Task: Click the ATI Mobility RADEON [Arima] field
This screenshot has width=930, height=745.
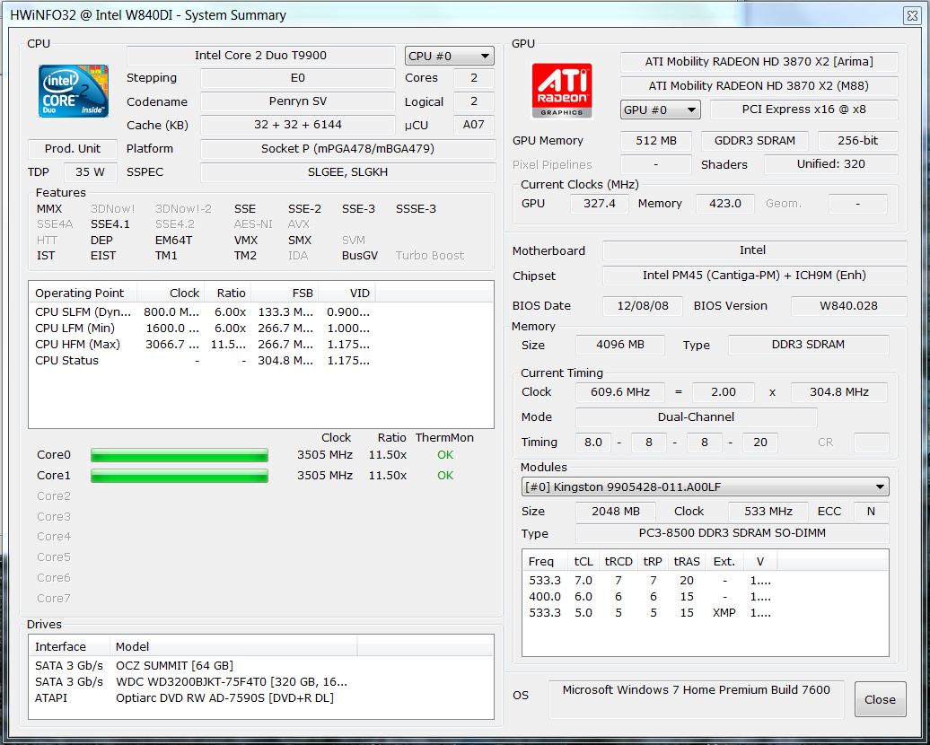Action: 759,62
